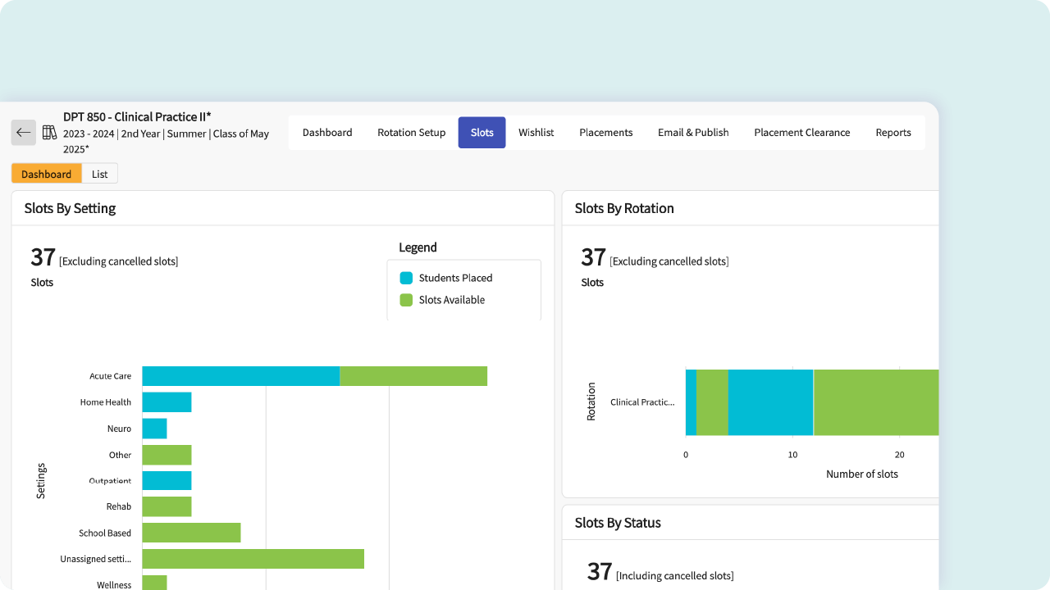The height and width of the screenshot is (590, 1050).
Task: Click the Acute Care axis label
Action: (x=111, y=376)
